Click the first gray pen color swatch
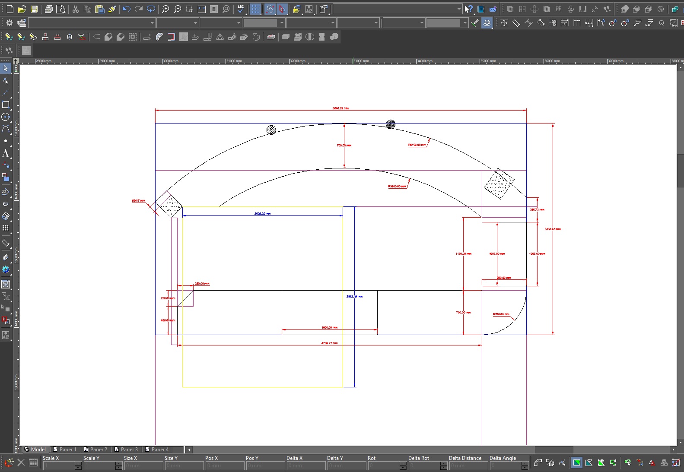 260,23
